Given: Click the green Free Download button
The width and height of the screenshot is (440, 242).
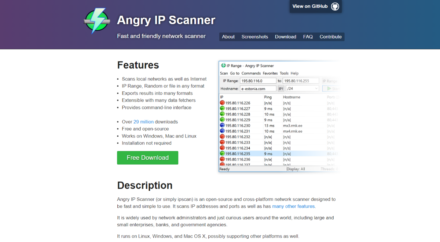Looking at the screenshot, I should point(148,158).
